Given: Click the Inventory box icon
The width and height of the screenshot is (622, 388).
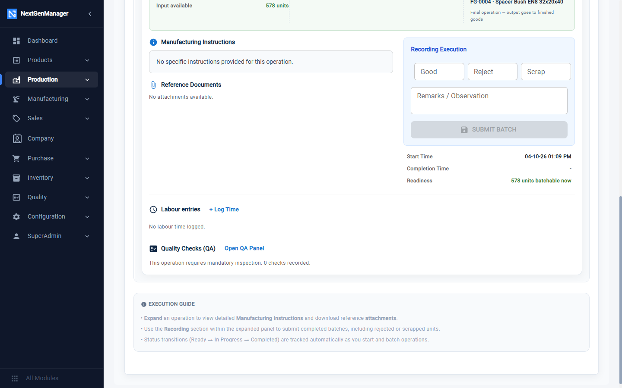Looking at the screenshot, I should pos(16,178).
